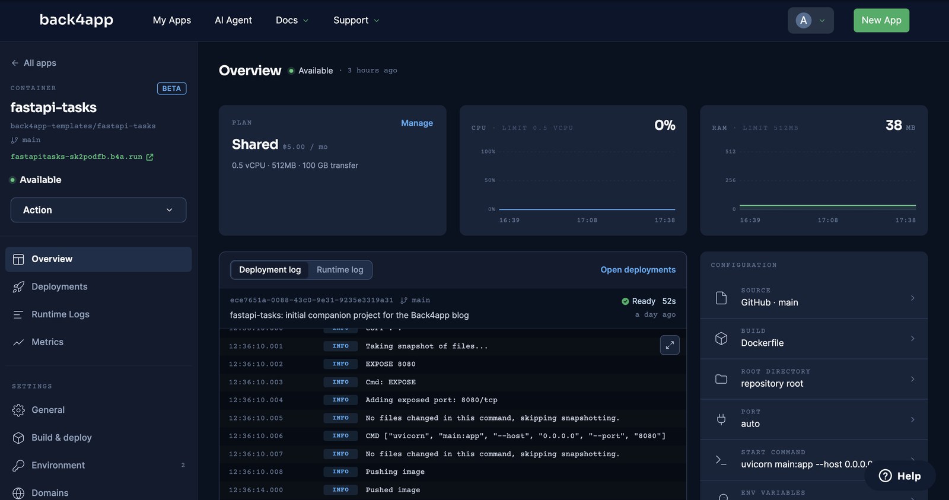The width and height of the screenshot is (949, 500).
Task: Open the Action dropdown
Action: point(98,210)
